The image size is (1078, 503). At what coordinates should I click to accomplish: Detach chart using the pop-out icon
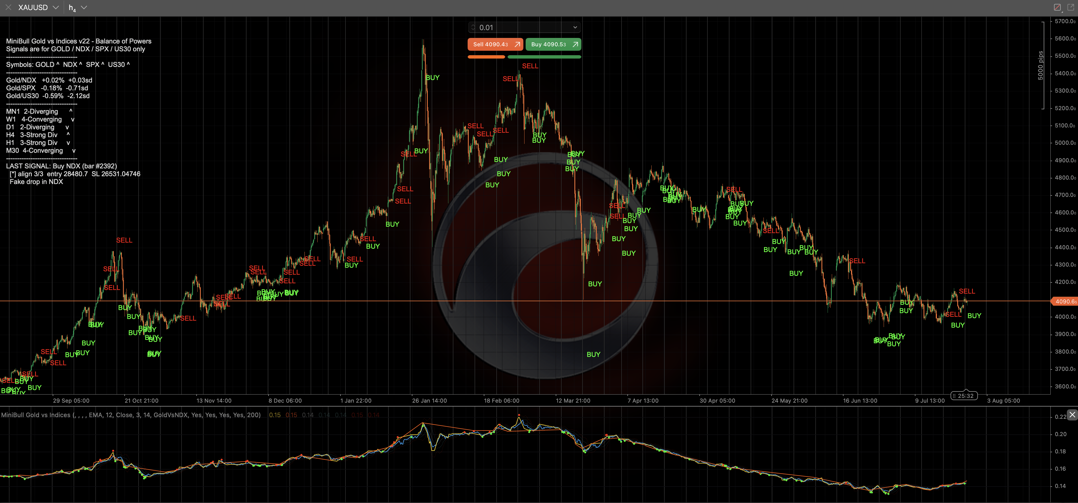[1070, 8]
